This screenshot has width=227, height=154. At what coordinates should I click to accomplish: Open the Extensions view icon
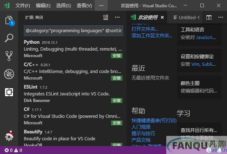9,92
